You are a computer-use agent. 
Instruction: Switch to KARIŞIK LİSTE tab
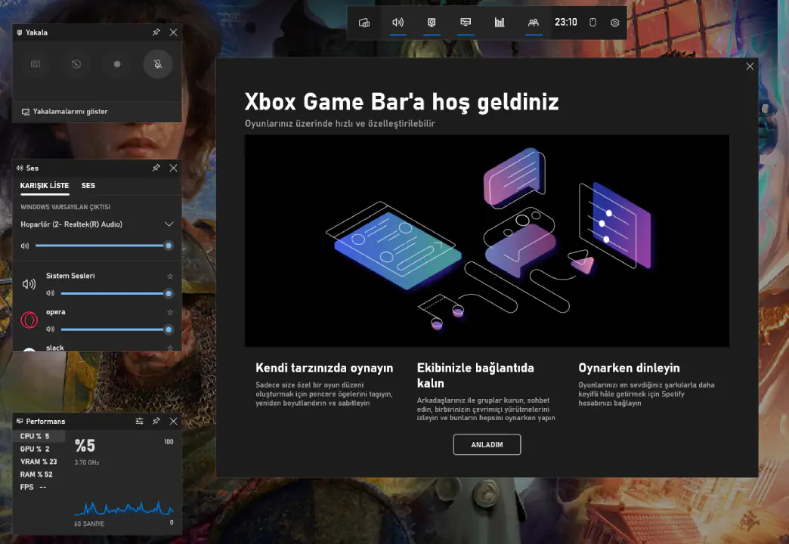tap(45, 186)
